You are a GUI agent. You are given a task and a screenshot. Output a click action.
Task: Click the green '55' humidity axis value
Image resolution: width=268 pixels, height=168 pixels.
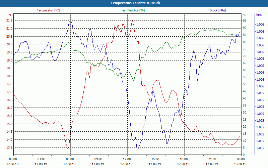coord(245,77)
